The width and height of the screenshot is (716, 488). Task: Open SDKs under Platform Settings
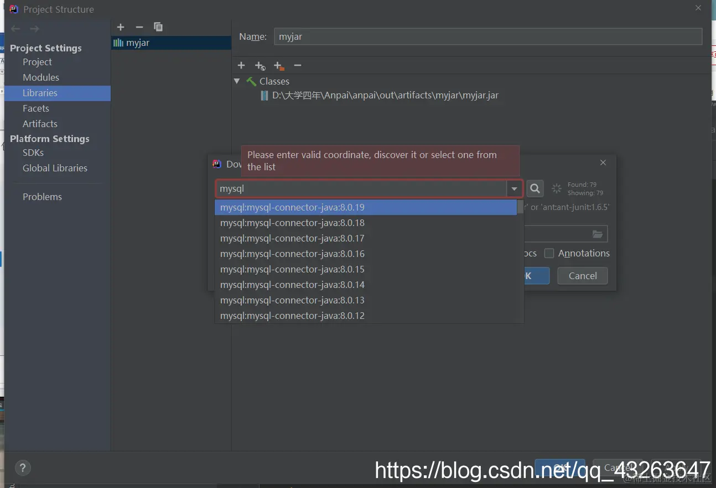(33, 153)
